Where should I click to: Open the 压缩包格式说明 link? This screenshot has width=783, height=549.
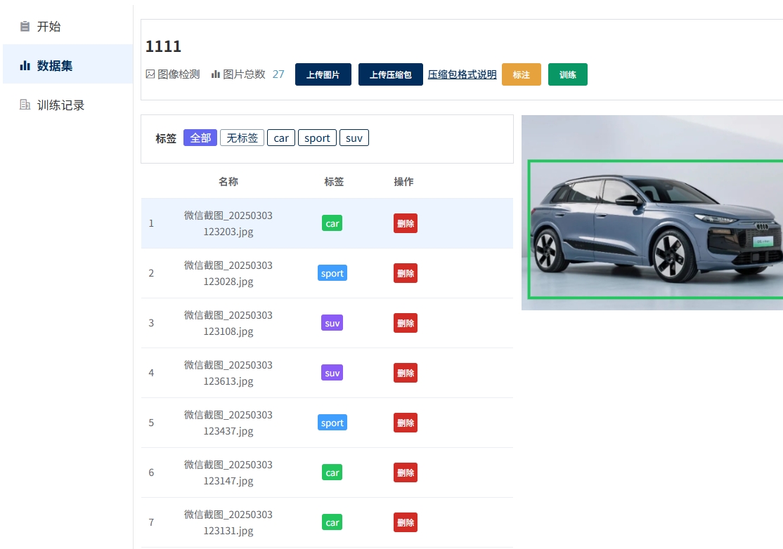[462, 74]
